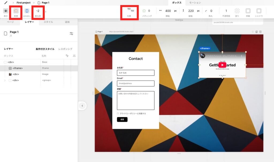Screen dimensions: 274x162
Task: Click the パディング padding icon
Action: (144, 11)
